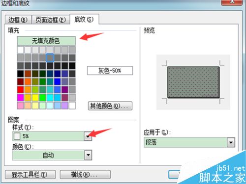Click the shading preview thumbnail
The image size is (246, 184).
pos(193,82)
